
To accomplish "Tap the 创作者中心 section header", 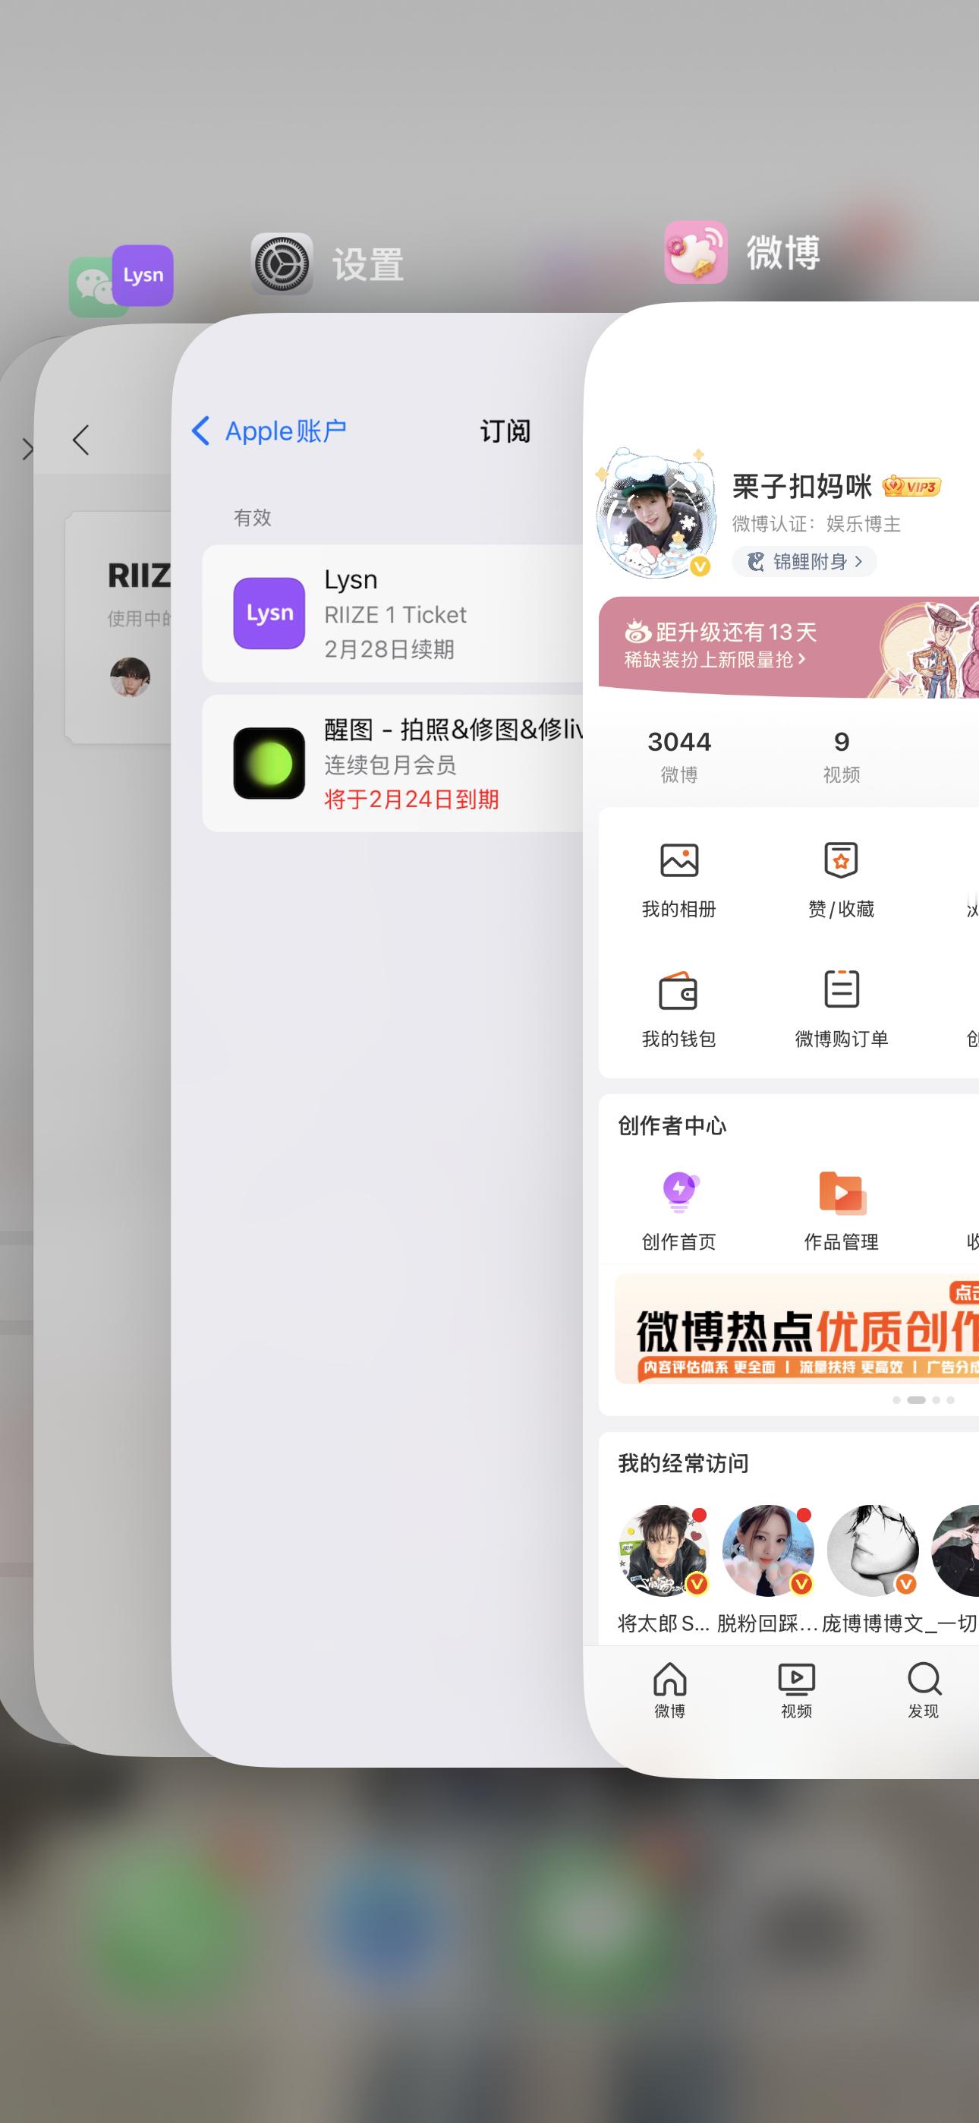I will coord(672,1126).
